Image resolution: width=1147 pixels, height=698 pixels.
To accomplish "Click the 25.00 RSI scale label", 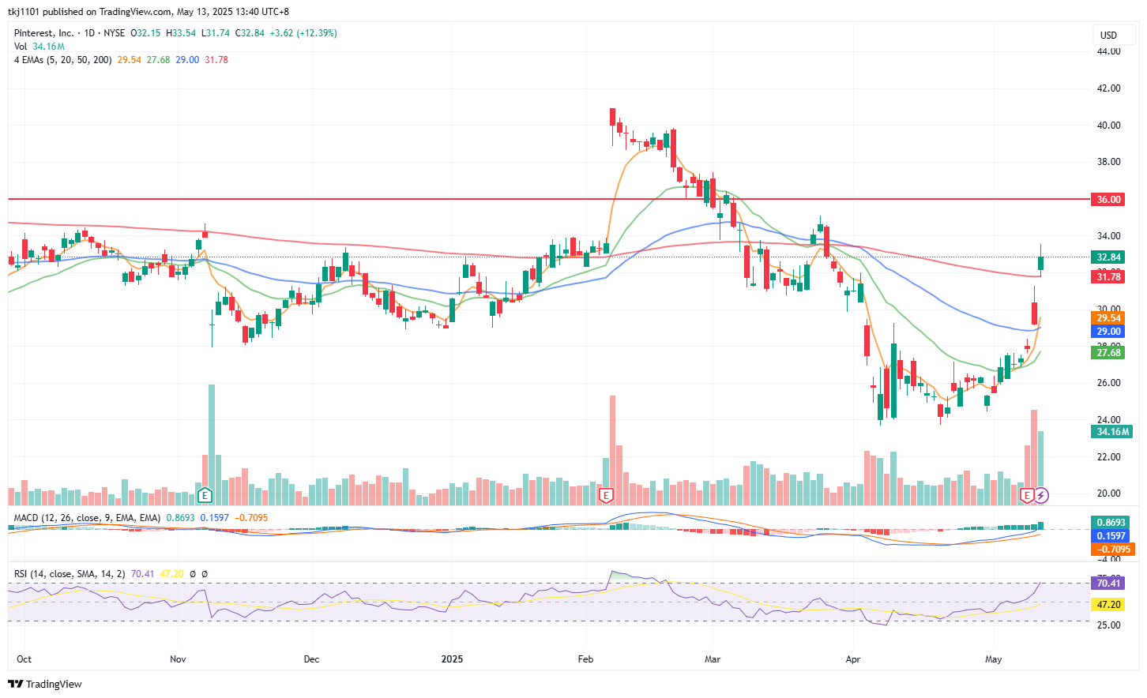I will coord(1108,625).
